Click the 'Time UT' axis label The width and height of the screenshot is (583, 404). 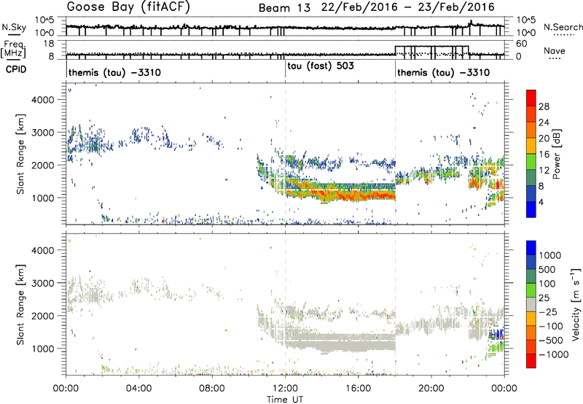click(285, 399)
